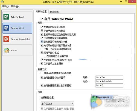This screenshot has height=111, width=137.
Task: Enable 只有一个可见窗口时隐藏标签 checkbox
Action: (42, 49)
